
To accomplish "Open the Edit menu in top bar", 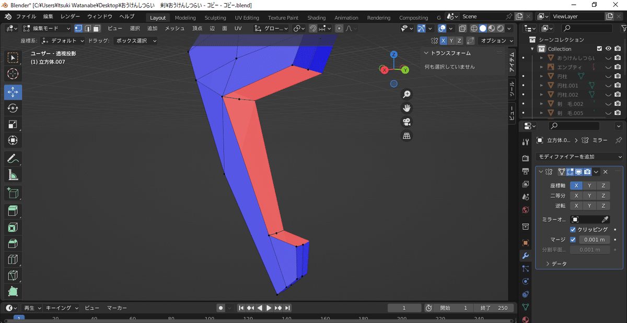I will pyautogui.click(x=48, y=17).
